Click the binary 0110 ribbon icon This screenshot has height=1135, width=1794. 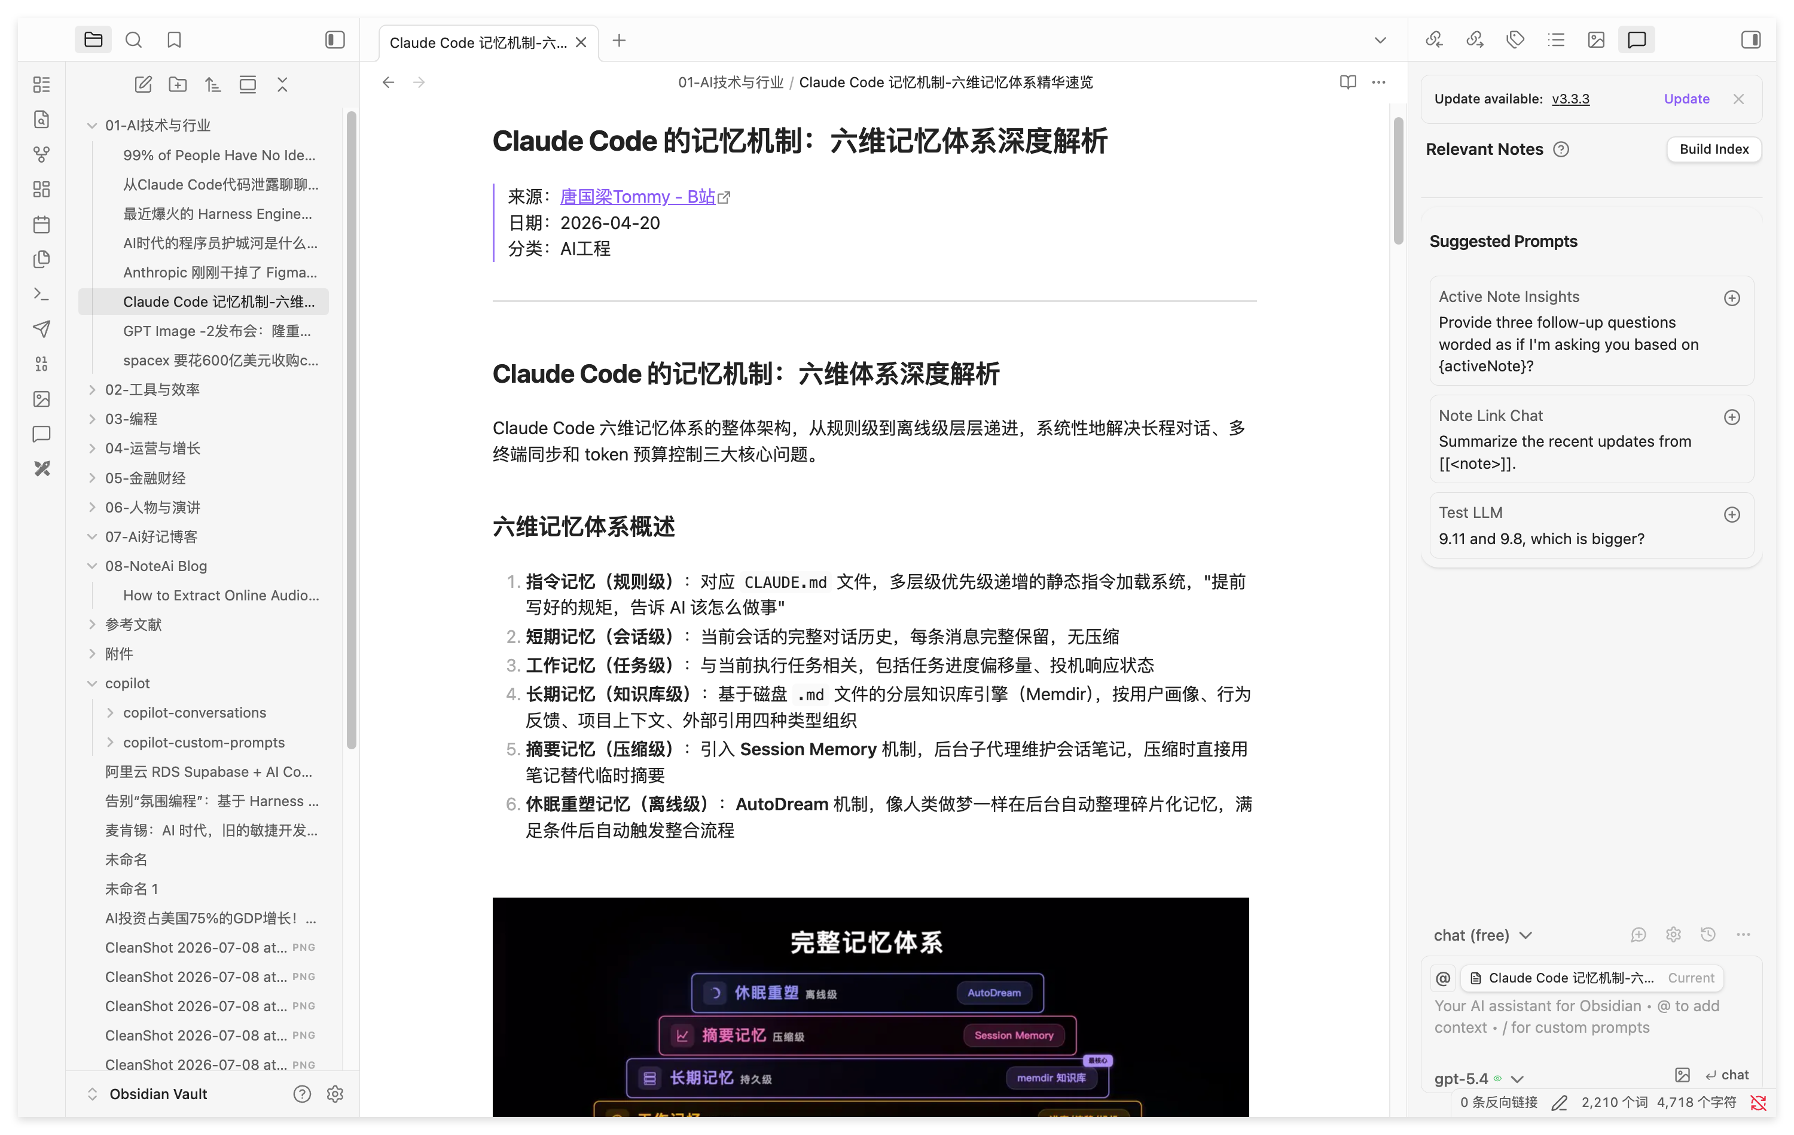tap(42, 364)
